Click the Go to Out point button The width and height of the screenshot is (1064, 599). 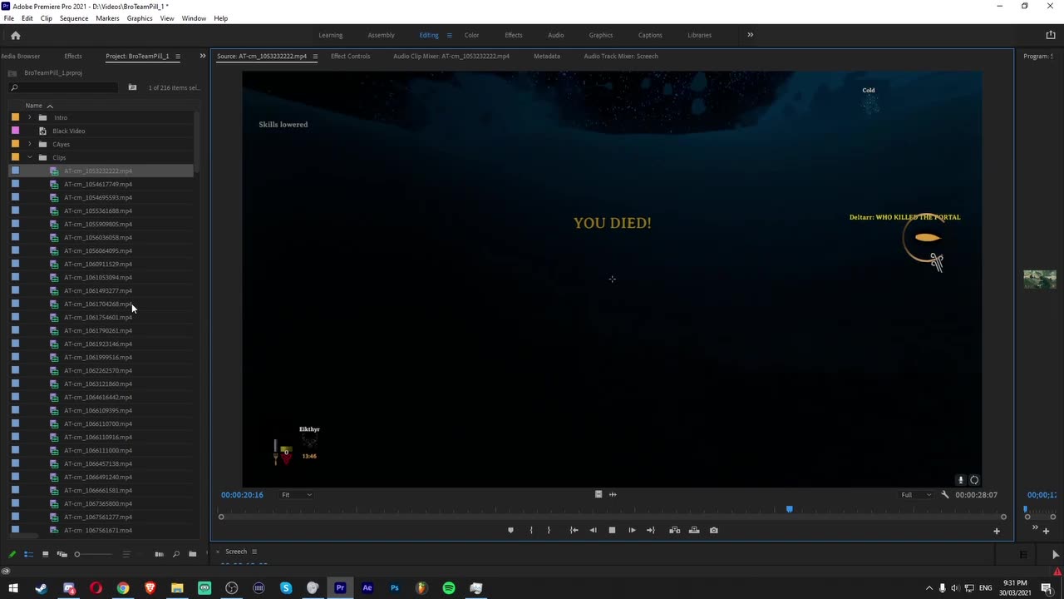click(x=651, y=530)
